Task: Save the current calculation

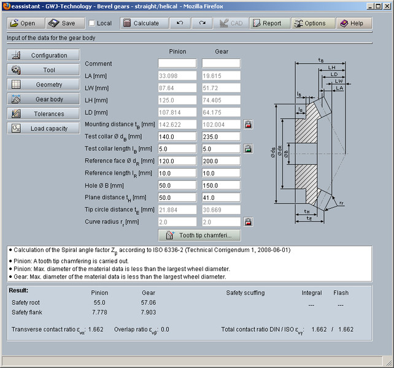Action: (x=62, y=23)
